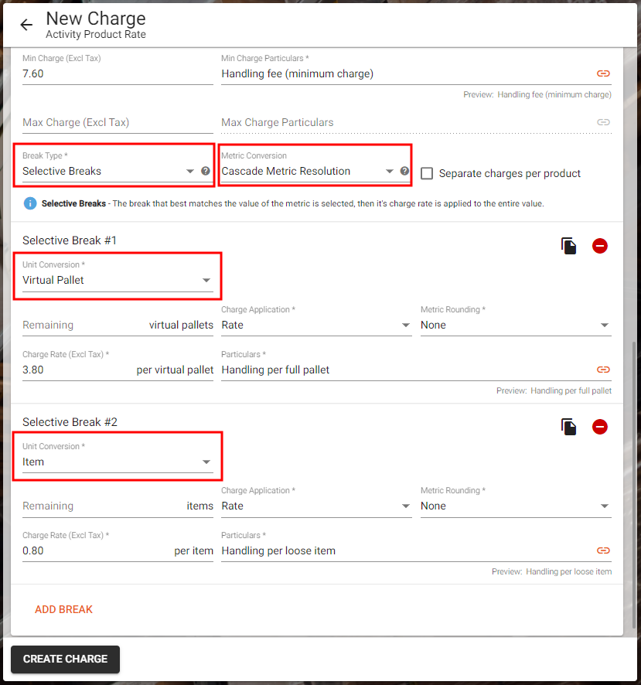641x685 pixels.
Task: Click the duplicate icon for Selective Break #2
Action: click(x=568, y=426)
